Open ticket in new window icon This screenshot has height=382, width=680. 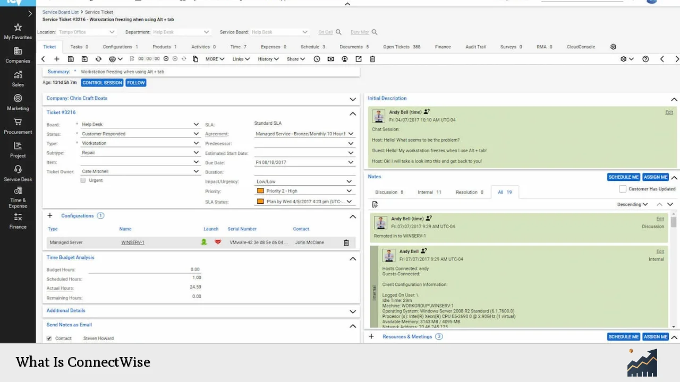pyautogui.click(x=359, y=59)
